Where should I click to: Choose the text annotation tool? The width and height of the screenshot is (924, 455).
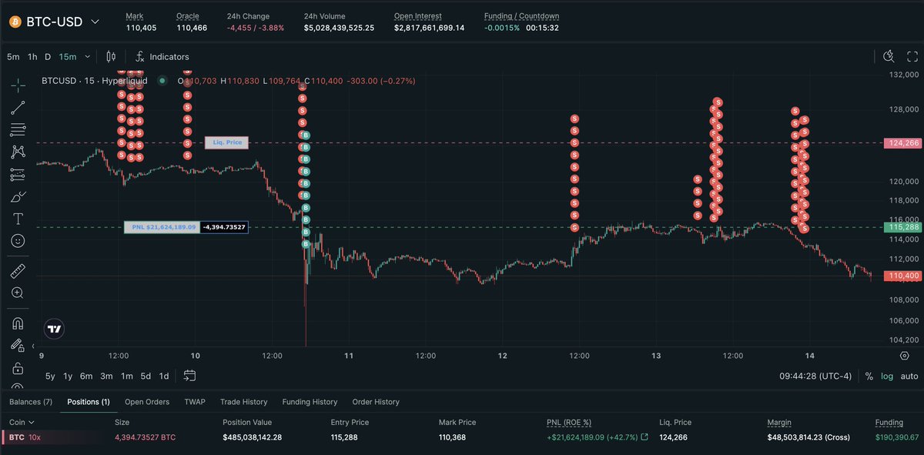(x=18, y=219)
